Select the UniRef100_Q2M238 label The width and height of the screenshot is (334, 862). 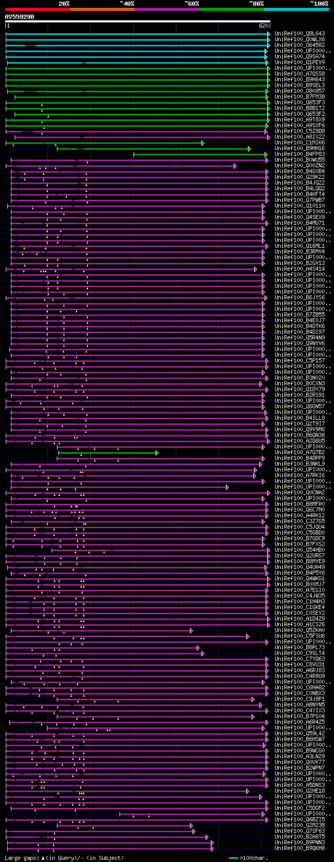(300, 825)
